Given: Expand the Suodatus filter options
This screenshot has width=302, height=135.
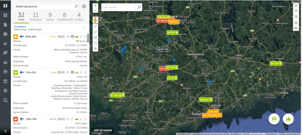Looking at the screenshot, I should (21, 26).
